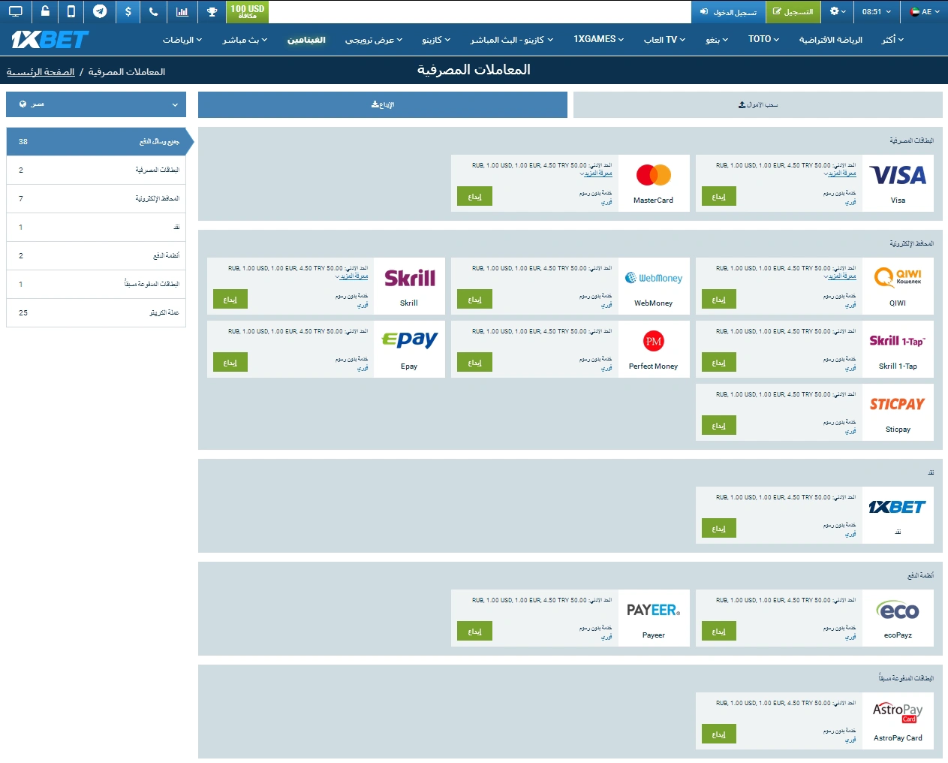Open the Telegram channel icon
This screenshot has height=763, width=948.
point(99,12)
